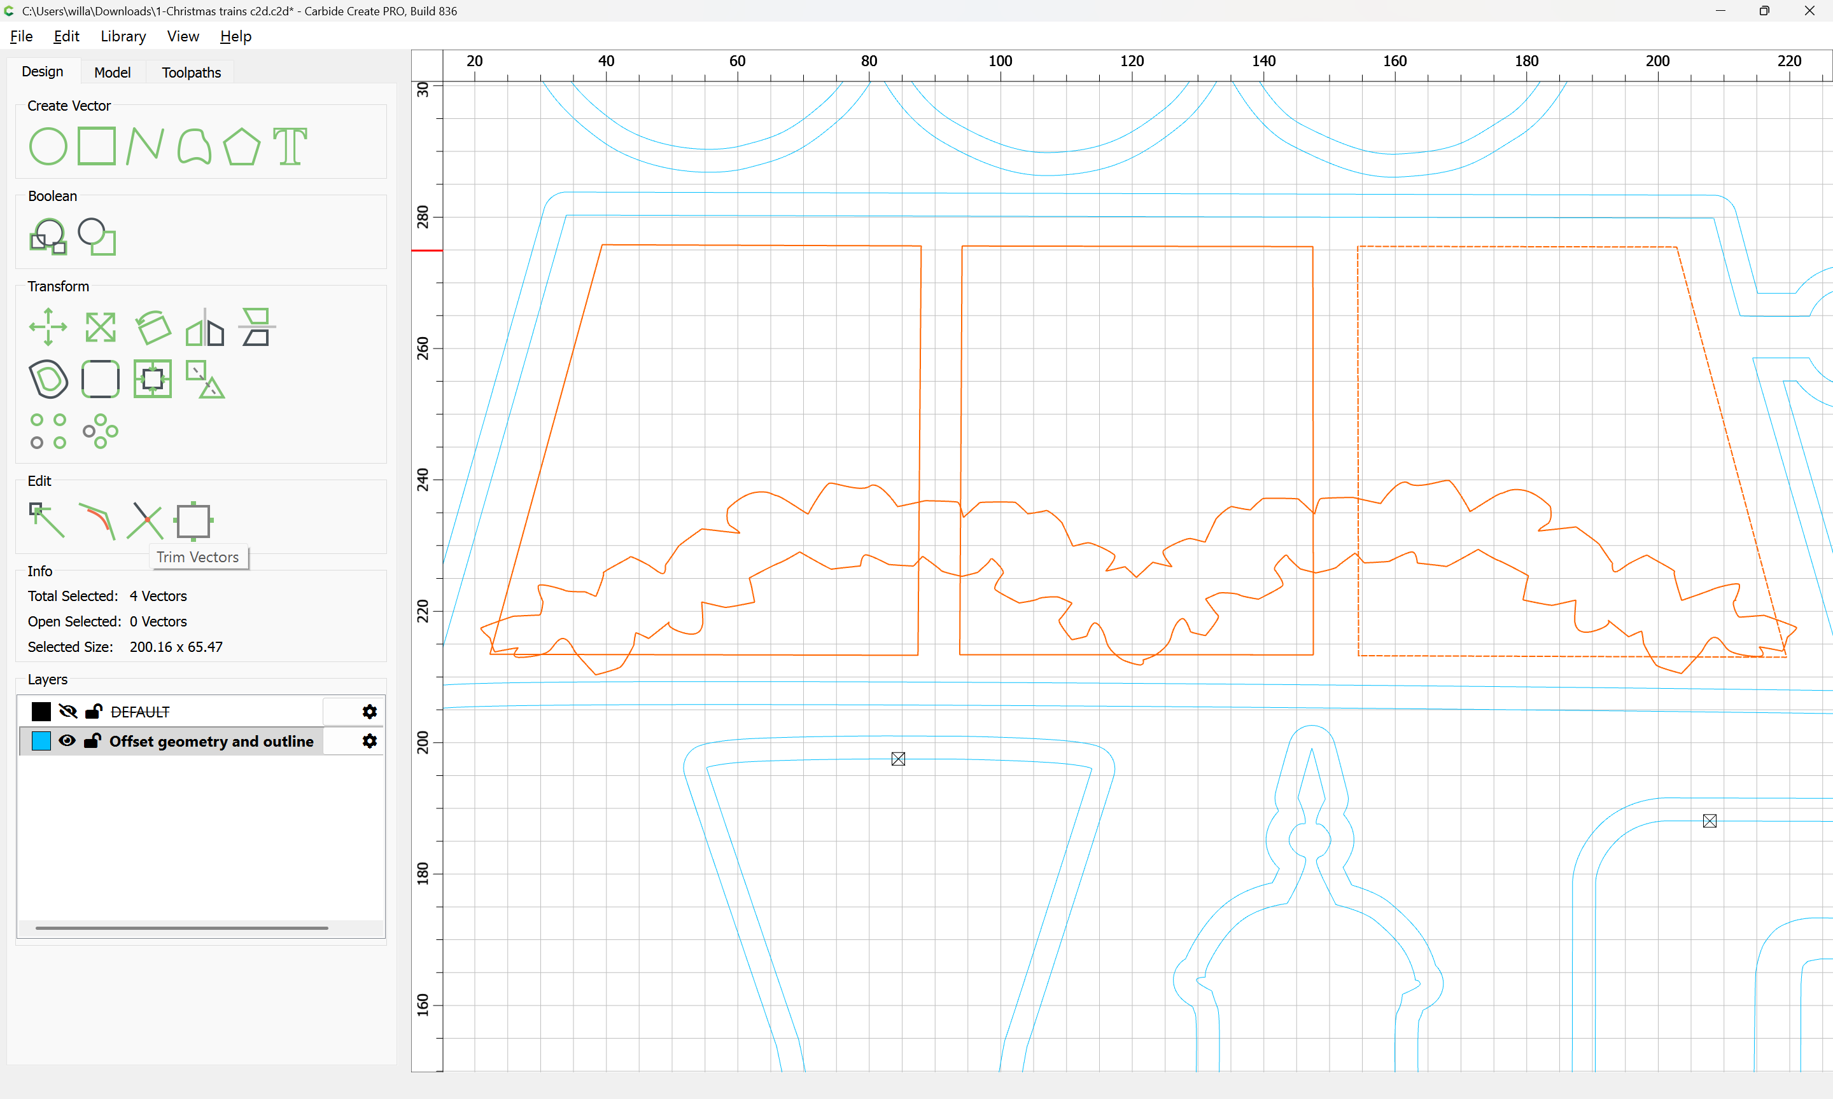Activate the Text creation tool
Screen dimensions: 1833x1099
[290, 146]
